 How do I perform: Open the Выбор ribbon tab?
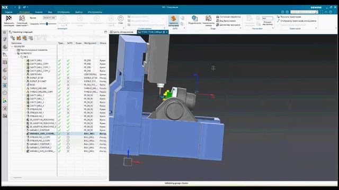[79, 12]
